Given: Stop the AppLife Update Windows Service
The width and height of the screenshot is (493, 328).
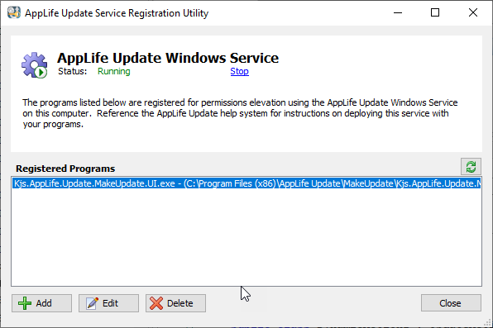Looking at the screenshot, I should 239,71.
